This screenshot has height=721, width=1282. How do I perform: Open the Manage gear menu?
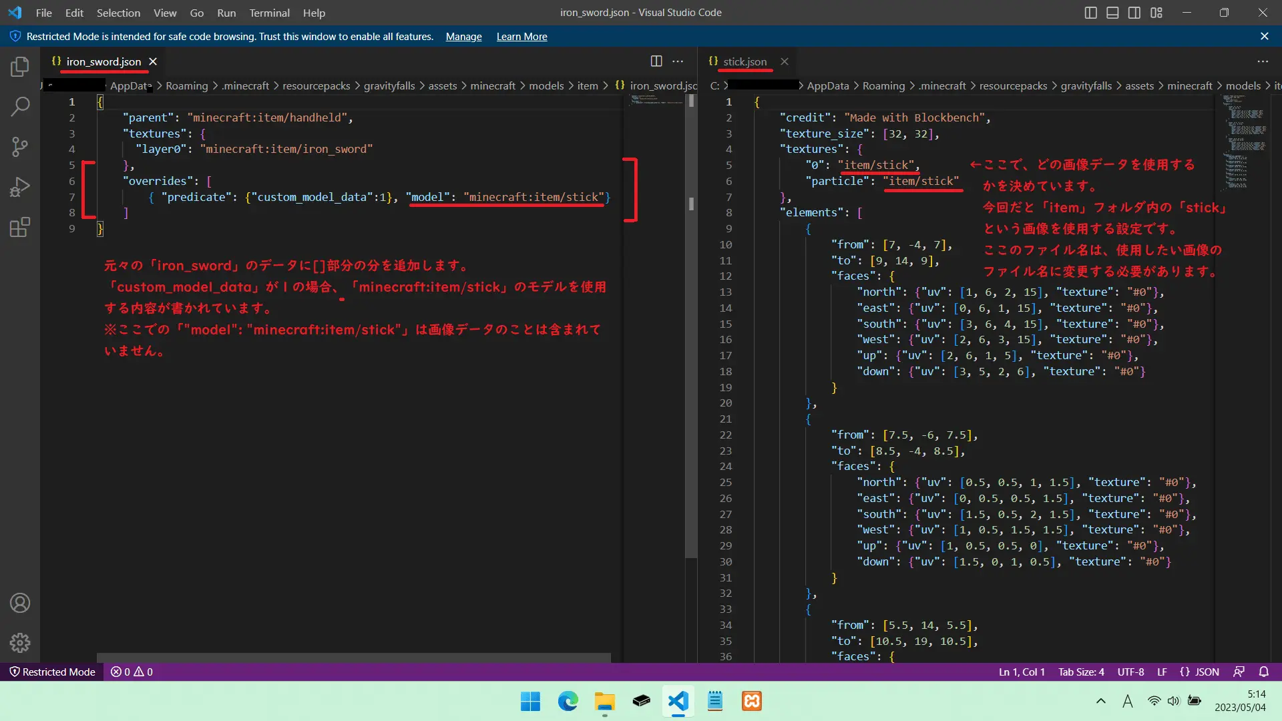point(20,643)
